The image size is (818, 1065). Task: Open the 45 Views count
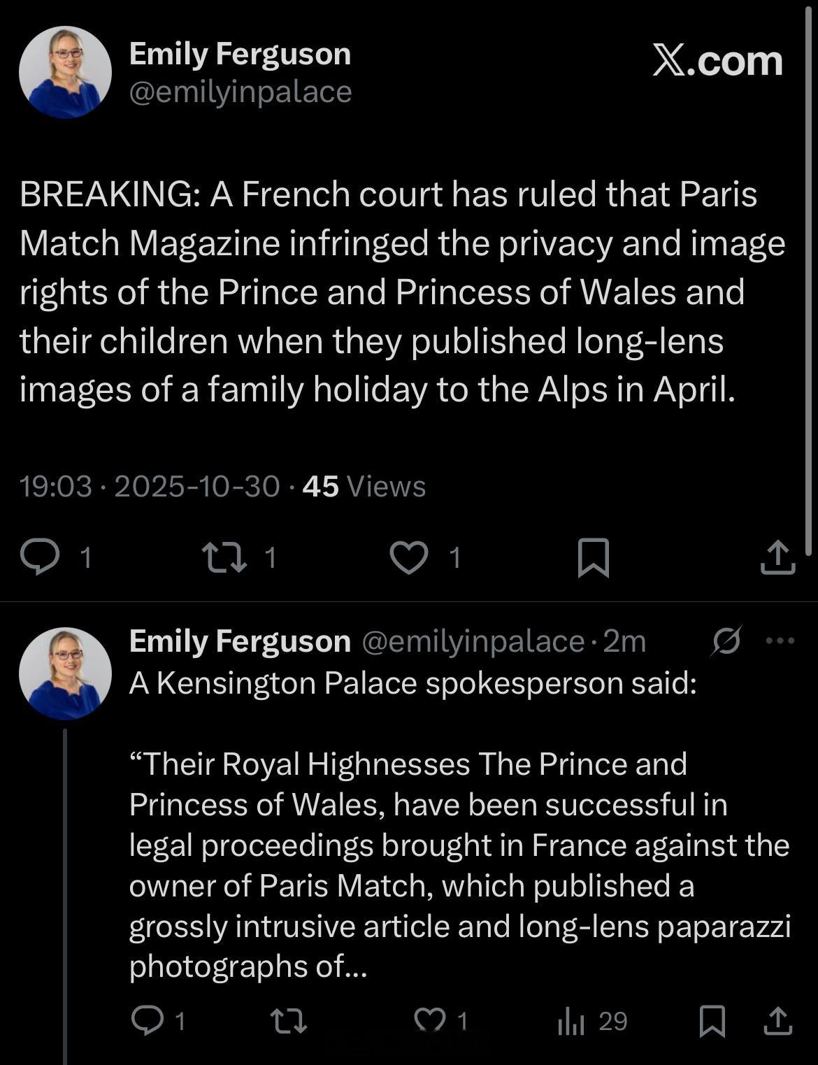(x=364, y=486)
